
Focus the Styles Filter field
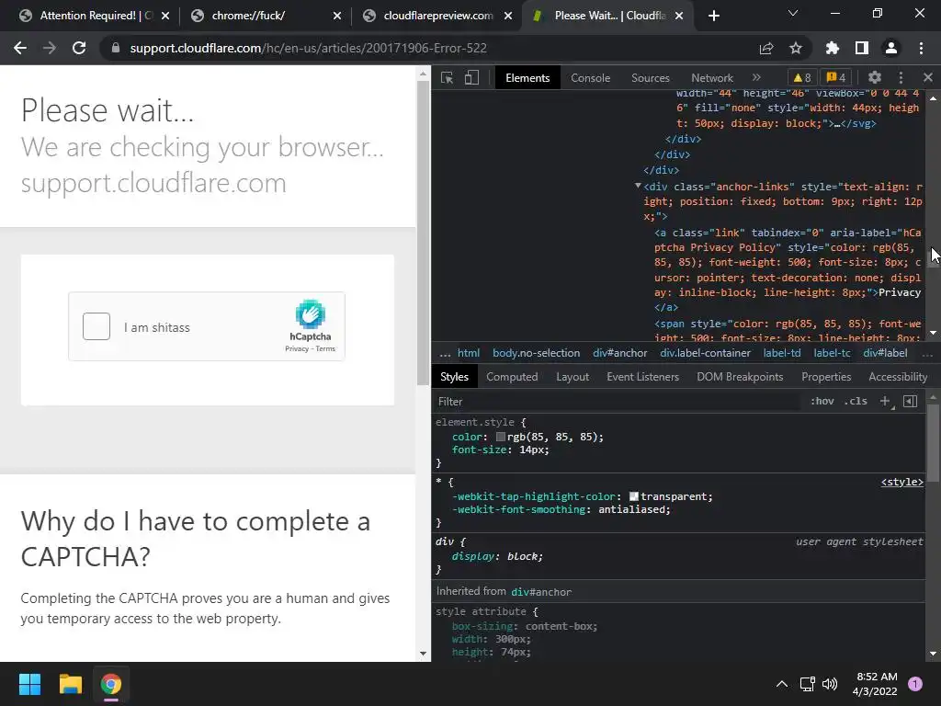(617, 402)
